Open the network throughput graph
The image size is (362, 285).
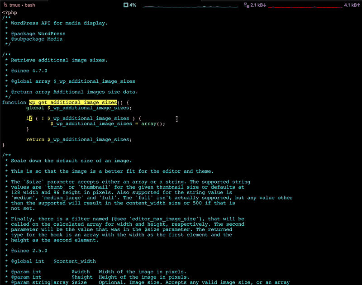305,7
